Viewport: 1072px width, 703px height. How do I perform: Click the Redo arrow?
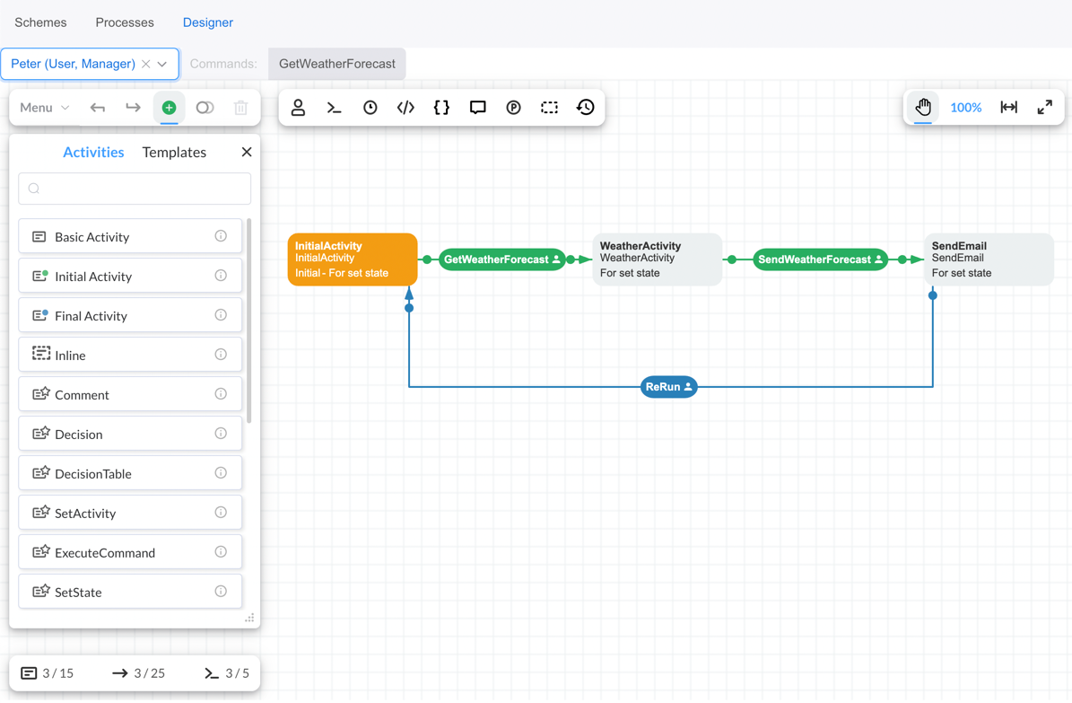[134, 108]
